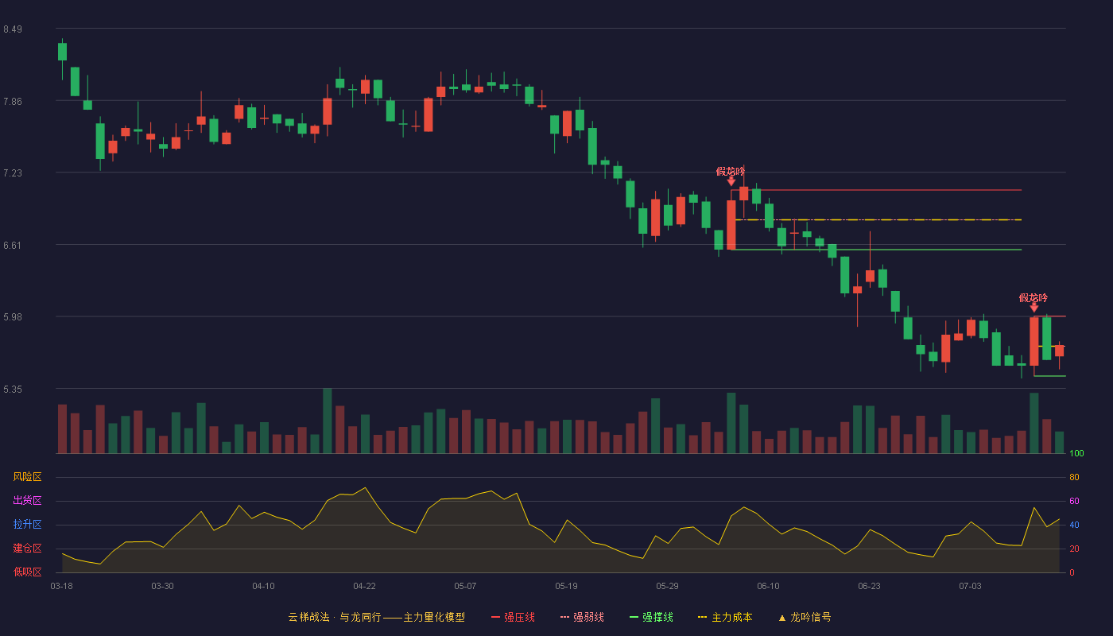
Task: Select the 拉升区 zone label
Action: coord(27,525)
